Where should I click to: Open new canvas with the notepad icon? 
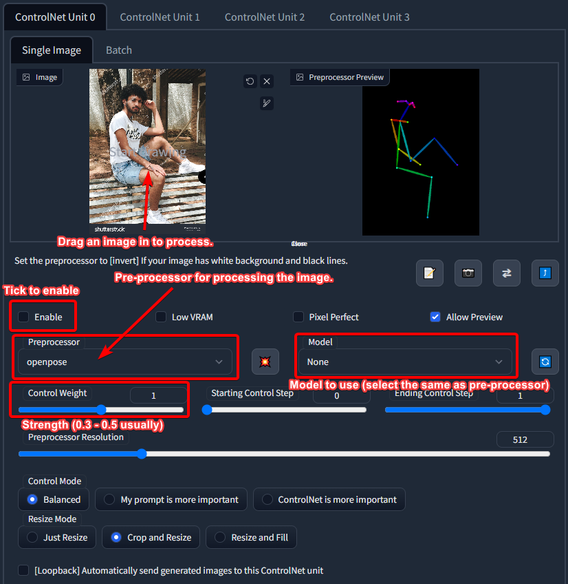point(429,273)
